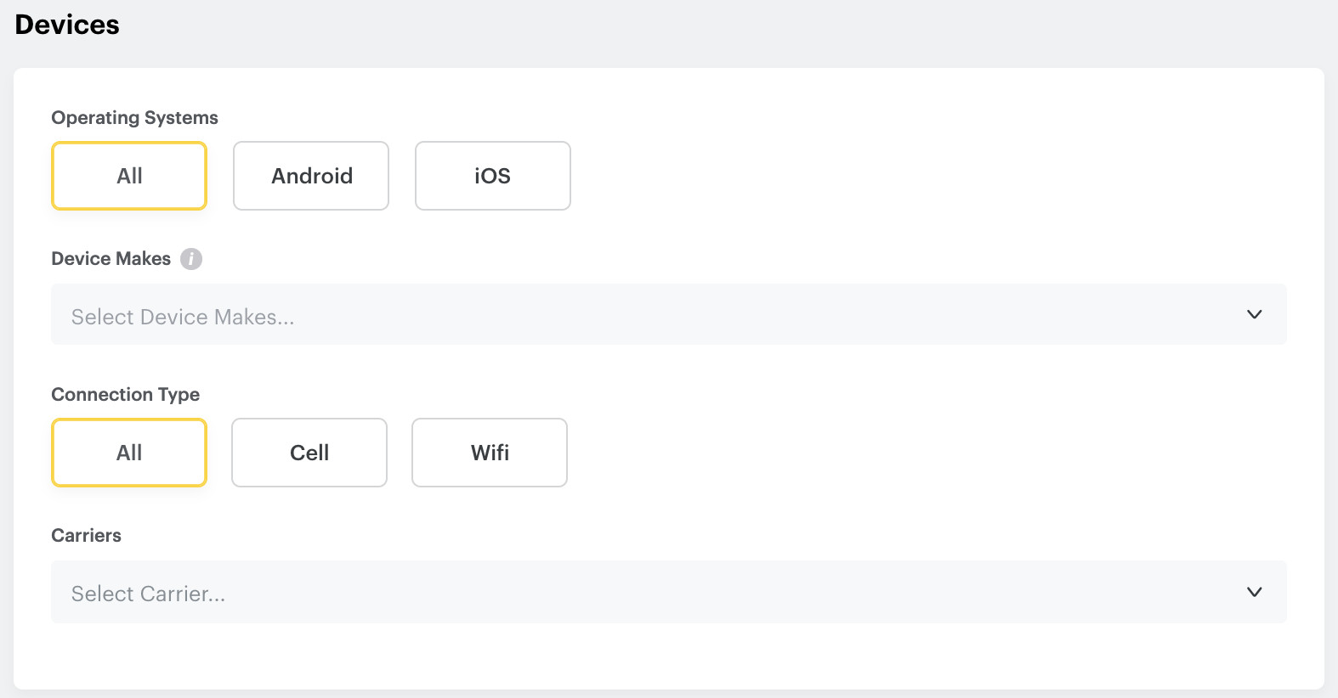Click the Device Makes label text
The width and height of the screenshot is (1338, 698).
coord(111,259)
